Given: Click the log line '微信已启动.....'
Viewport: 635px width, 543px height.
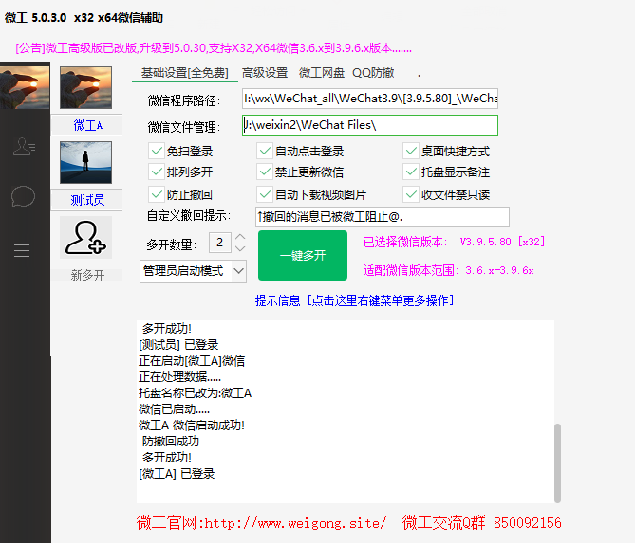Looking at the screenshot, I should pos(174,409).
